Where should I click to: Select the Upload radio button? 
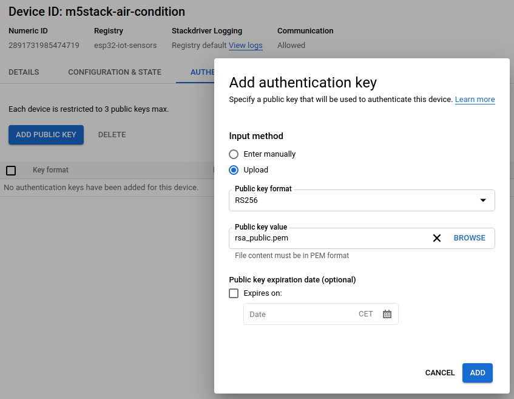tap(234, 170)
